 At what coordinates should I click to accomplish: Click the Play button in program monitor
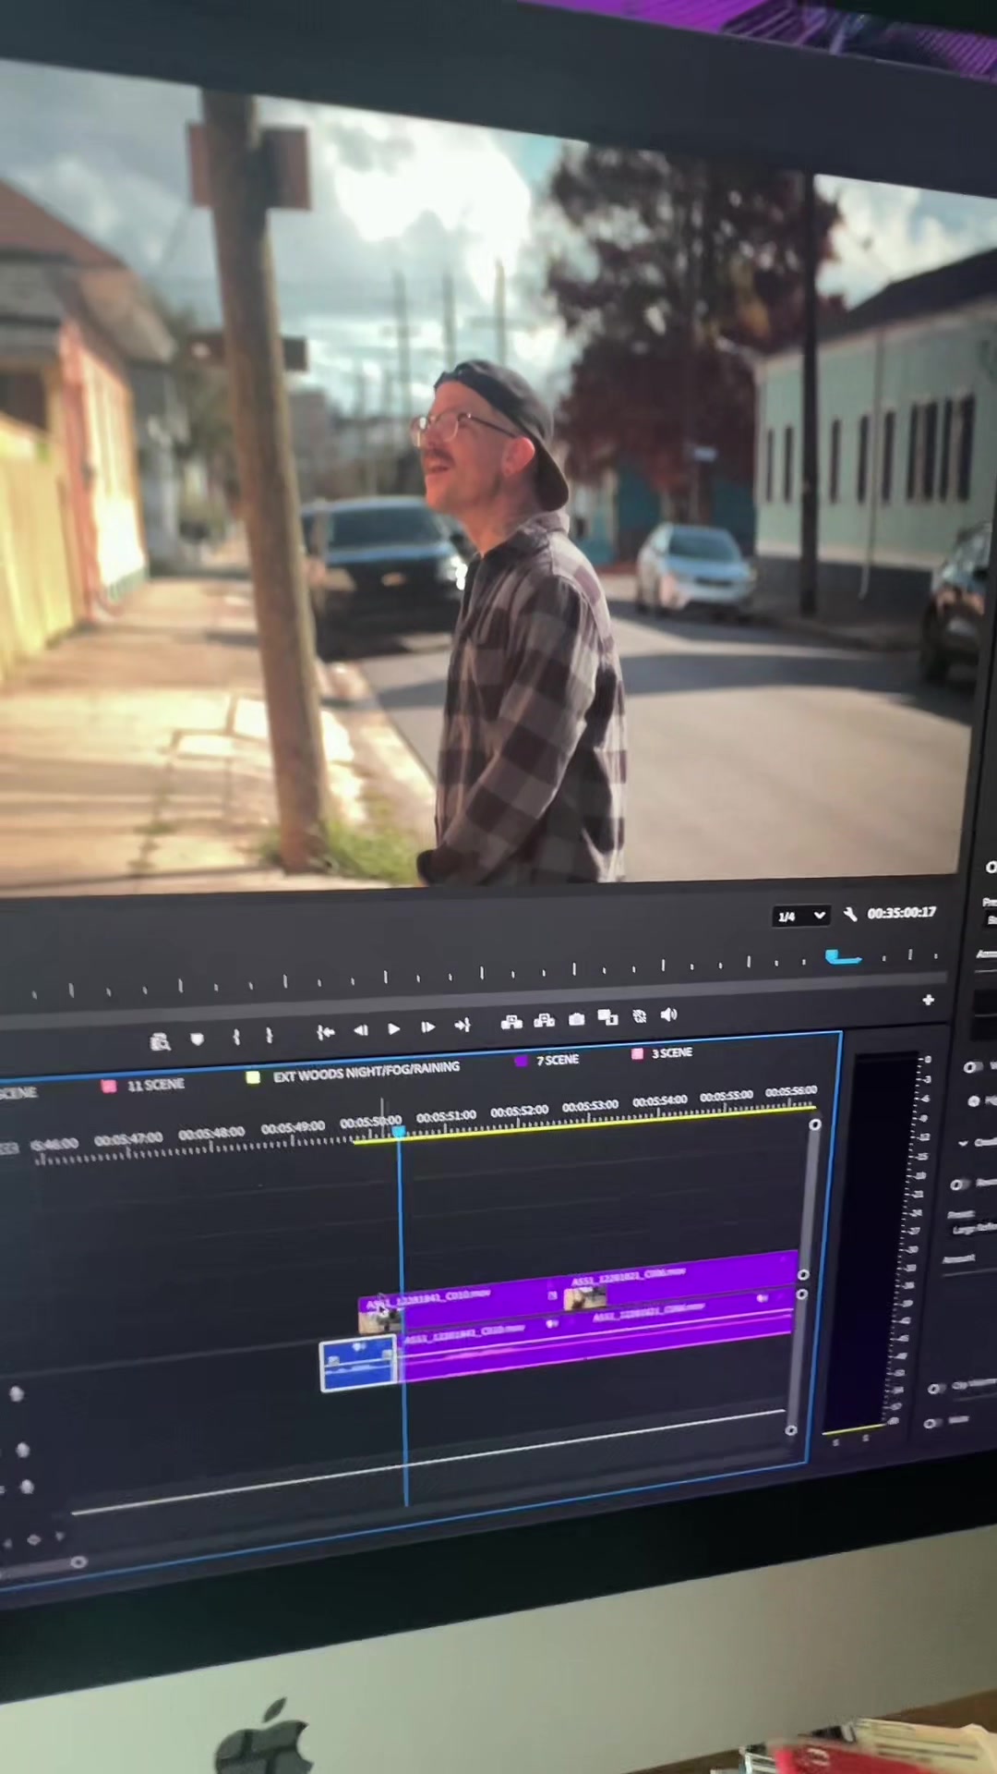pyautogui.click(x=394, y=1028)
